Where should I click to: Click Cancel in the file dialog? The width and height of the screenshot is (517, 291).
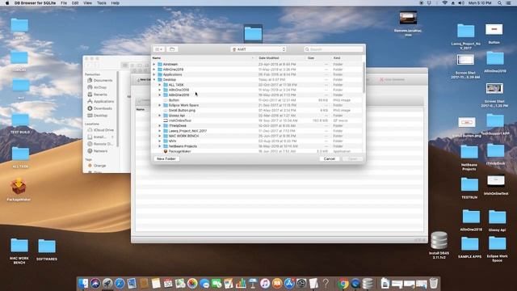click(x=329, y=158)
